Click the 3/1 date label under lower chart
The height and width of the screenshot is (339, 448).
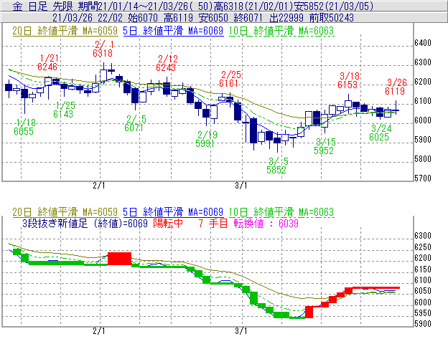point(241,331)
